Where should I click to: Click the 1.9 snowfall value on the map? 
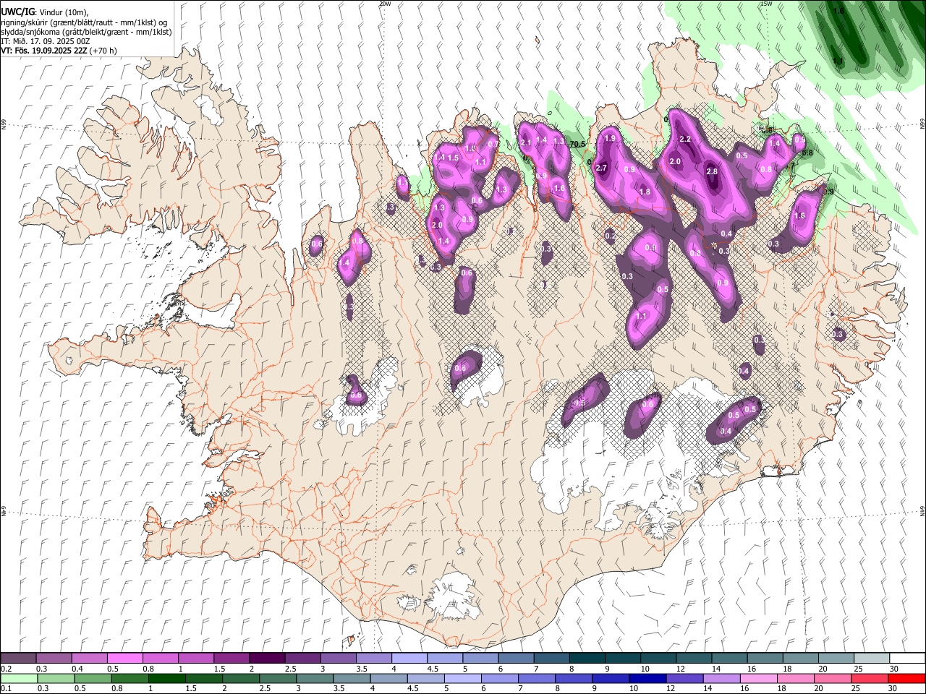click(610, 138)
